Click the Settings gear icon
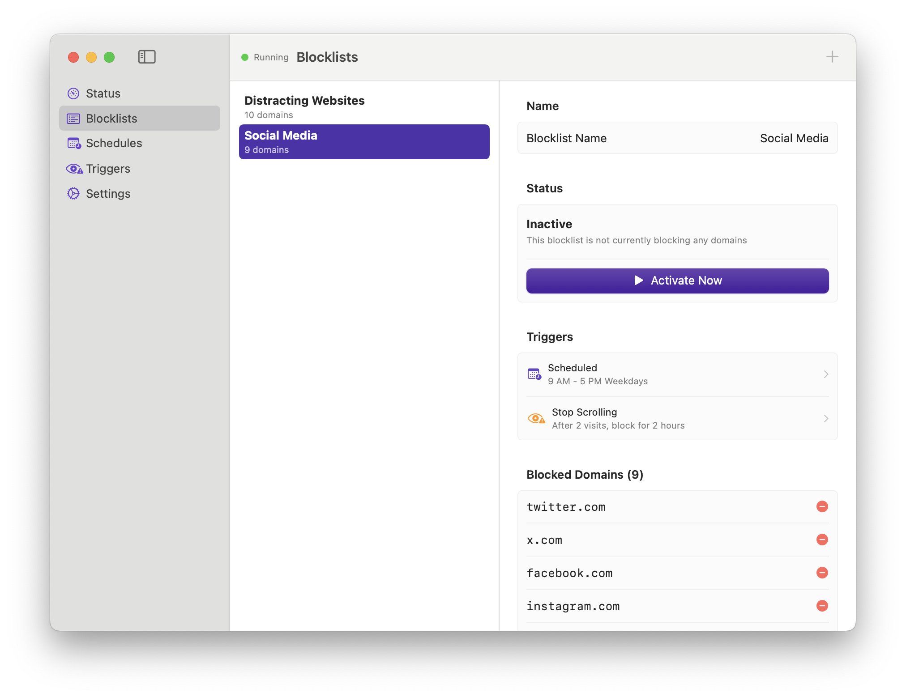 (x=73, y=193)
